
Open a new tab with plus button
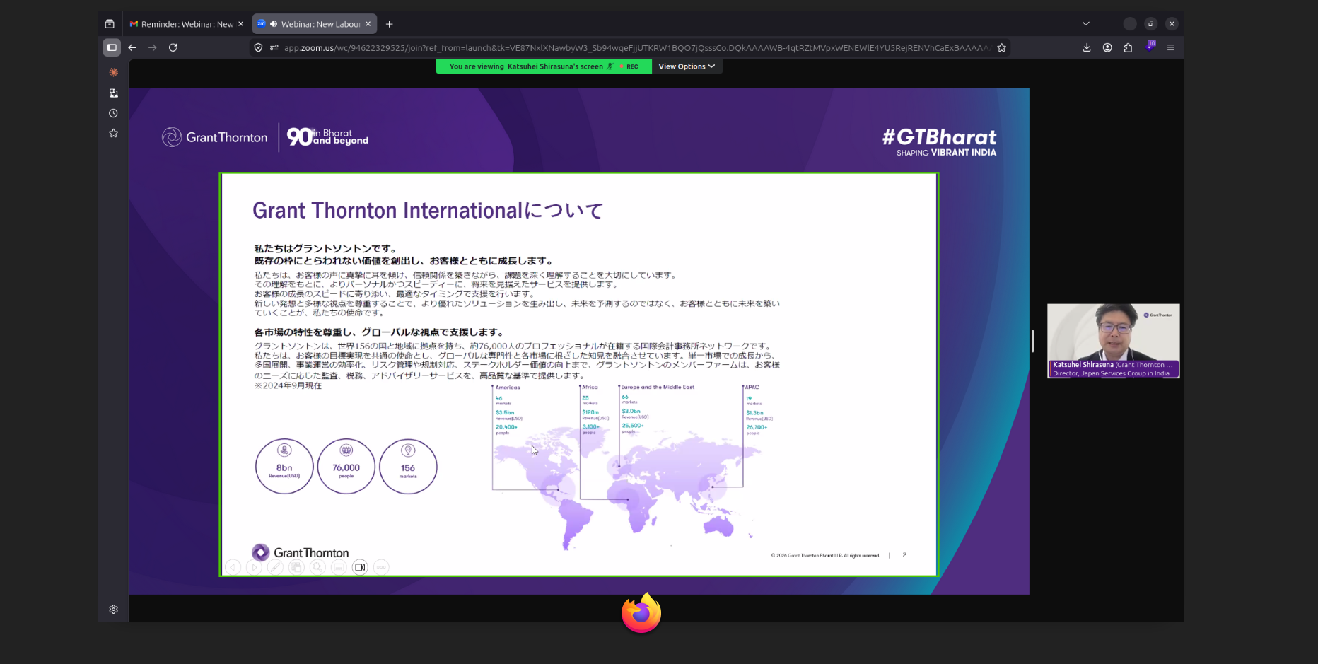[389, 24]
